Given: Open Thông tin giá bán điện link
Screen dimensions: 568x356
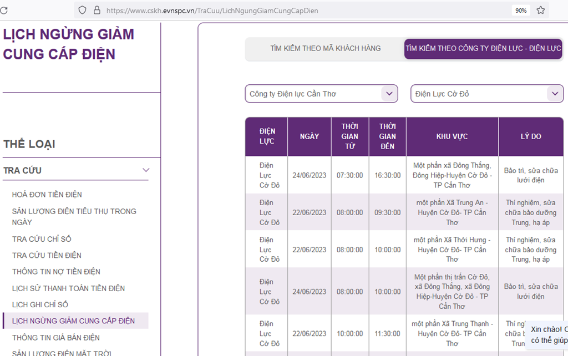Looking at the screenshot, I should point(56,338).
